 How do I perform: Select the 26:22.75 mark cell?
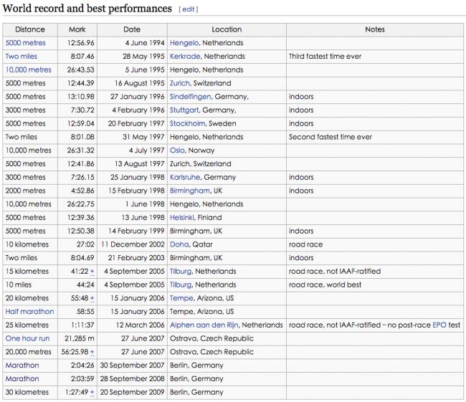[x=77, y=204]
